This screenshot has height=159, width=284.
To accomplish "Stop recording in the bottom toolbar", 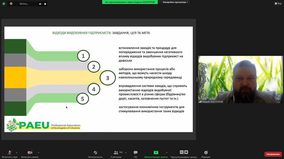I will (x=186, y=152).
